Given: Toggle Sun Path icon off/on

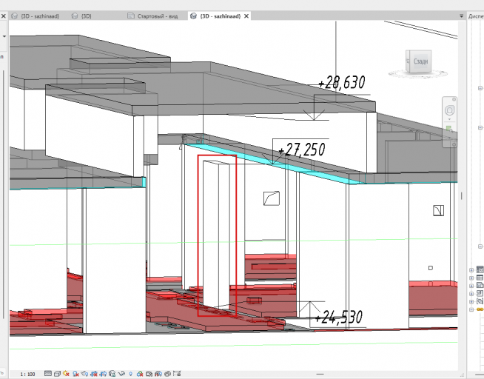Looking at the screenshot, I should click(x=66, y=374).
